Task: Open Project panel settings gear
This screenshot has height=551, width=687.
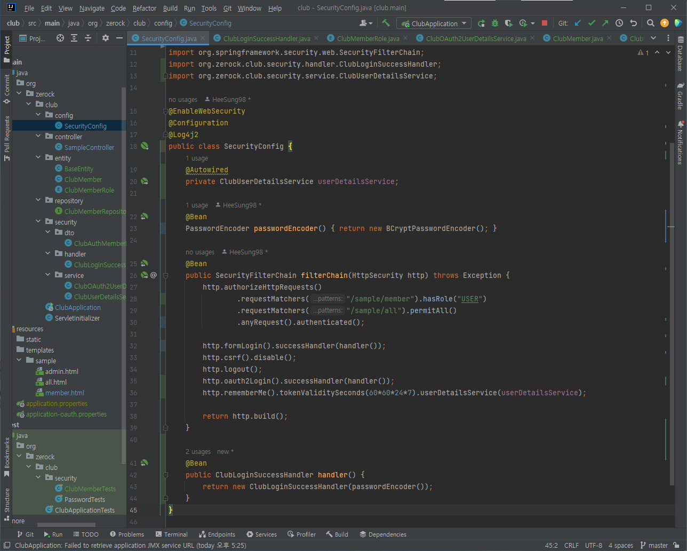Action: 106,38
